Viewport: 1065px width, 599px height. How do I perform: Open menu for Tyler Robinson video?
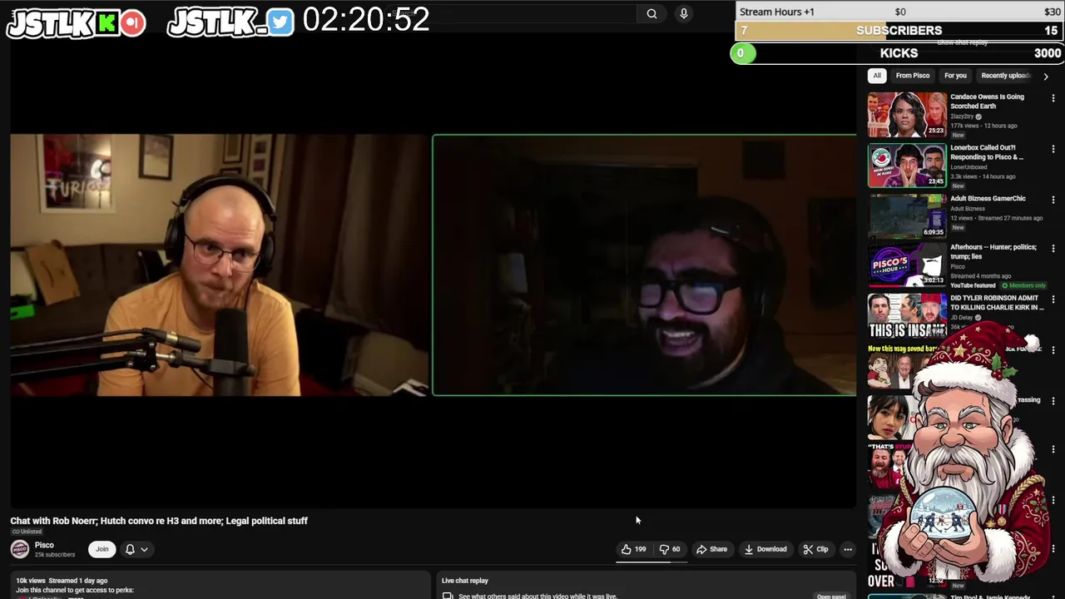(1053, 299)
